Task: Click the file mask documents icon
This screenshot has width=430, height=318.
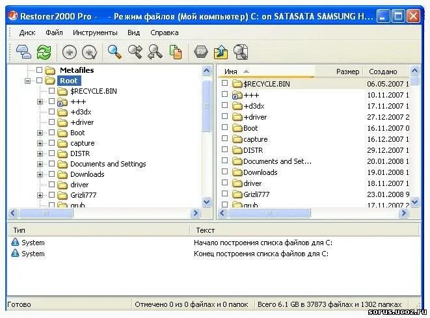Action: (176, 52)
